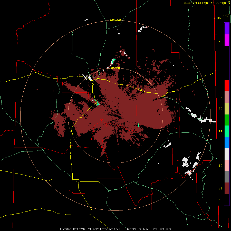The width and height of the screenshot is (231, 231).
Task: Click the WS legend label
Action: tap(220, 143)
